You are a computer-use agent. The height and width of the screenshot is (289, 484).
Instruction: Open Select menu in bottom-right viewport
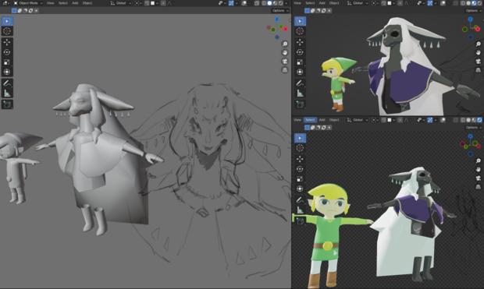(x=310, y=120)
